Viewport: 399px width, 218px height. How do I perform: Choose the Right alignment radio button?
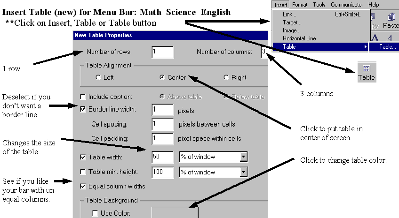point(226,77)
